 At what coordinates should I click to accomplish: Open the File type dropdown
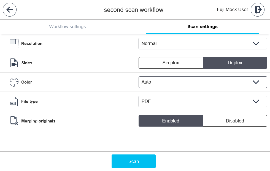pos(256,101)
